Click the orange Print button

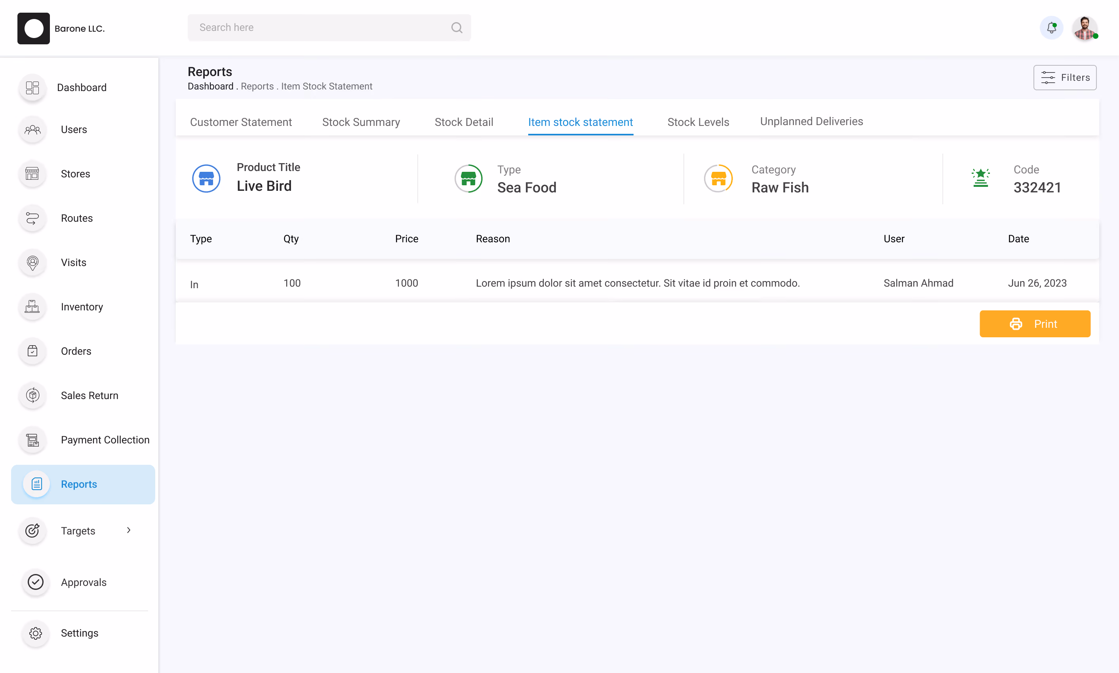(1035, 324)
